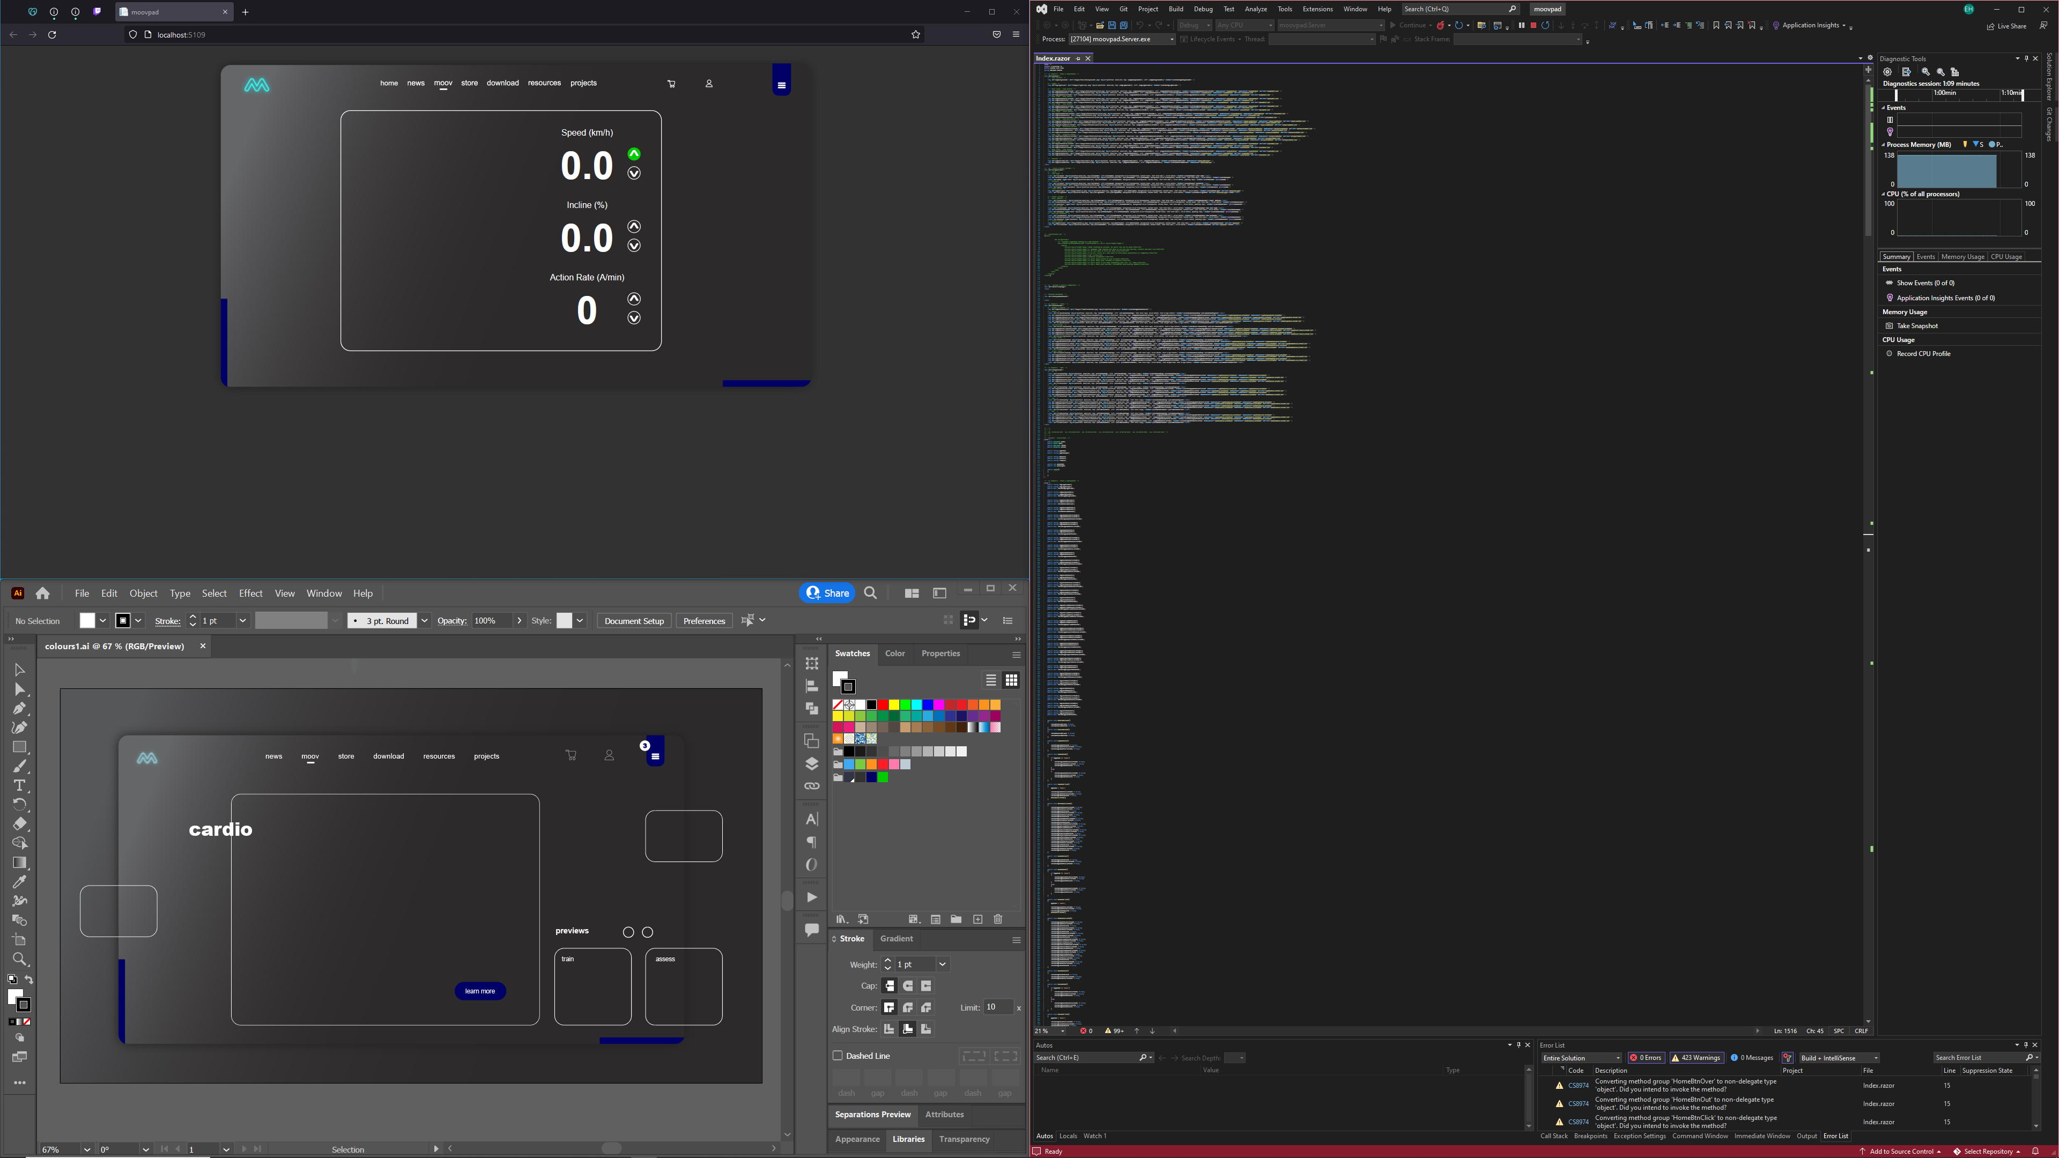
Task: Stop debugging in Visual Studio
Action: click(x=1533, y=25)
